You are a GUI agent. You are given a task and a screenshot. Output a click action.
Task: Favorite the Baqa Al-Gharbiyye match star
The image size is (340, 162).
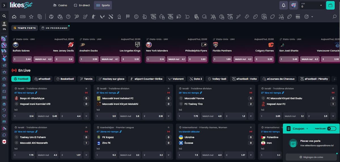[86, 88]
